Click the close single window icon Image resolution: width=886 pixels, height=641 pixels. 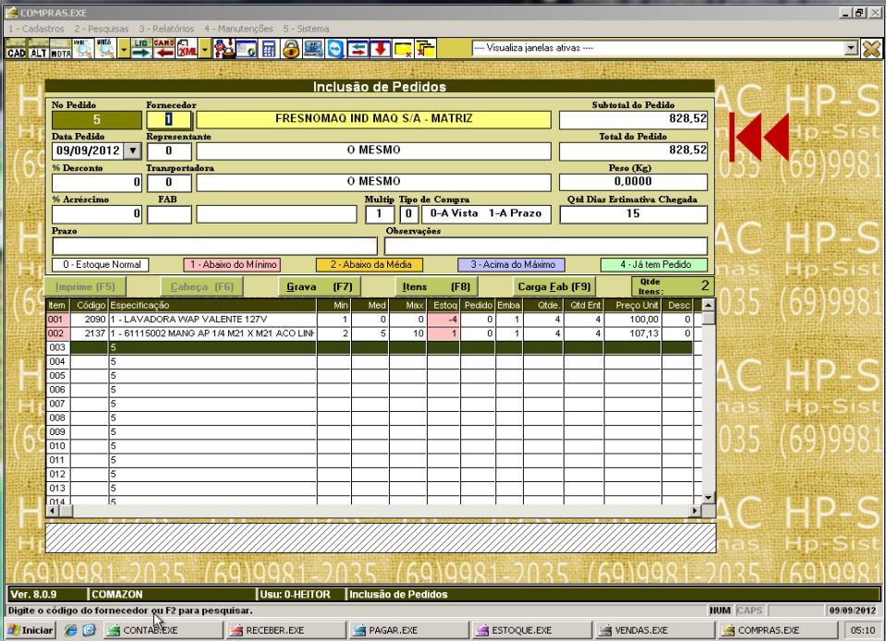click(x=403, y=49)
